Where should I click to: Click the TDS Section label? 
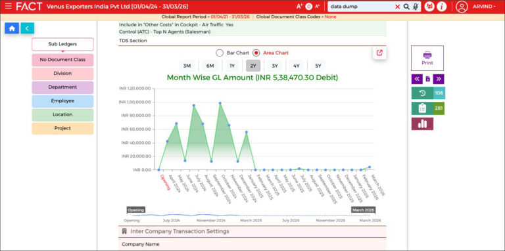click(x=133, y=41)
